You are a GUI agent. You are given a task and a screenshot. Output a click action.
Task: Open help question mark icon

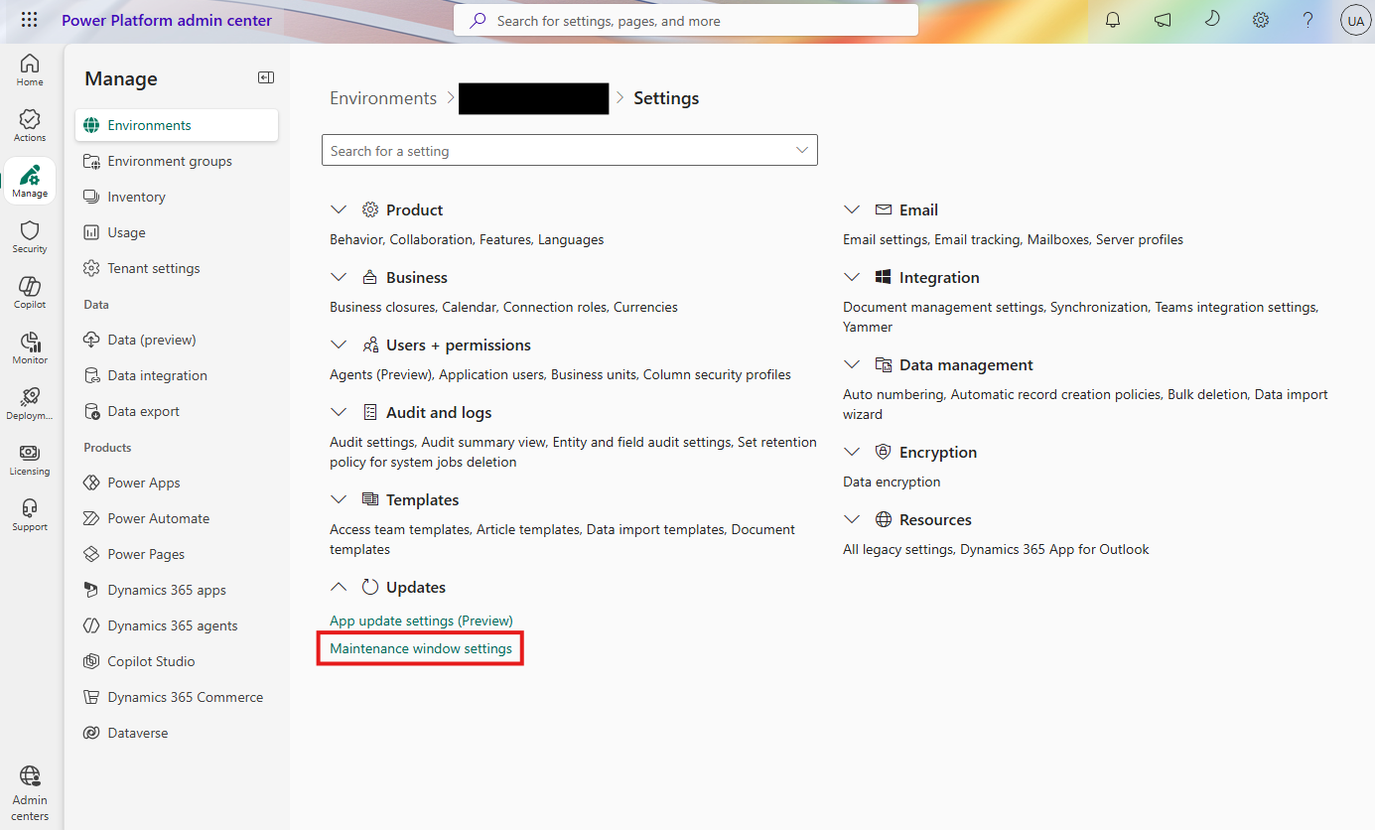(x=1308, y=21)
